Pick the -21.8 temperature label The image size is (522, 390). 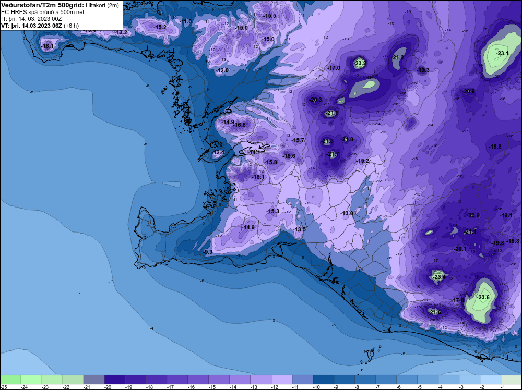pyautogui.click(x=347, y=139)
